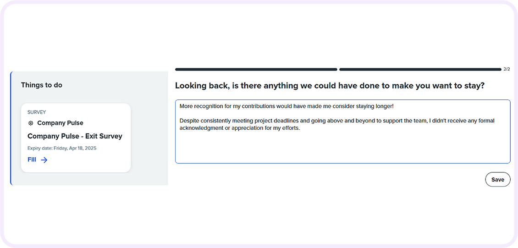This screenshot has height=248, width=518.
Task: Open the Fill link on survey card
Action: coord(32,160)
